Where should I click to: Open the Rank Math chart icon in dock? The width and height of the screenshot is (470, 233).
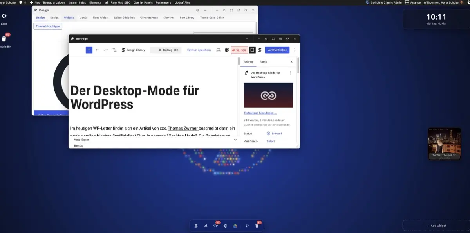pyautogui.click(x=206, y=226)
